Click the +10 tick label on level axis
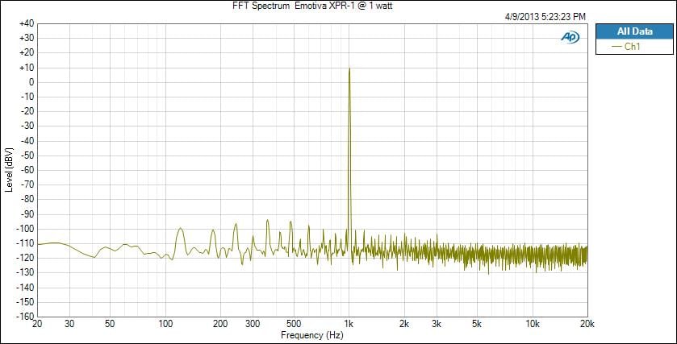 click(x=25, y=68)
